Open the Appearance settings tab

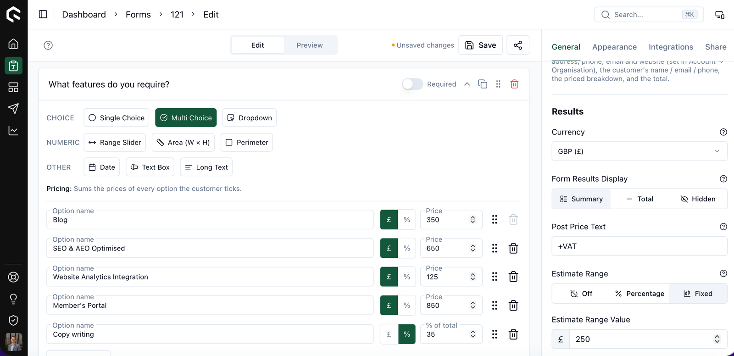[614, 47]
